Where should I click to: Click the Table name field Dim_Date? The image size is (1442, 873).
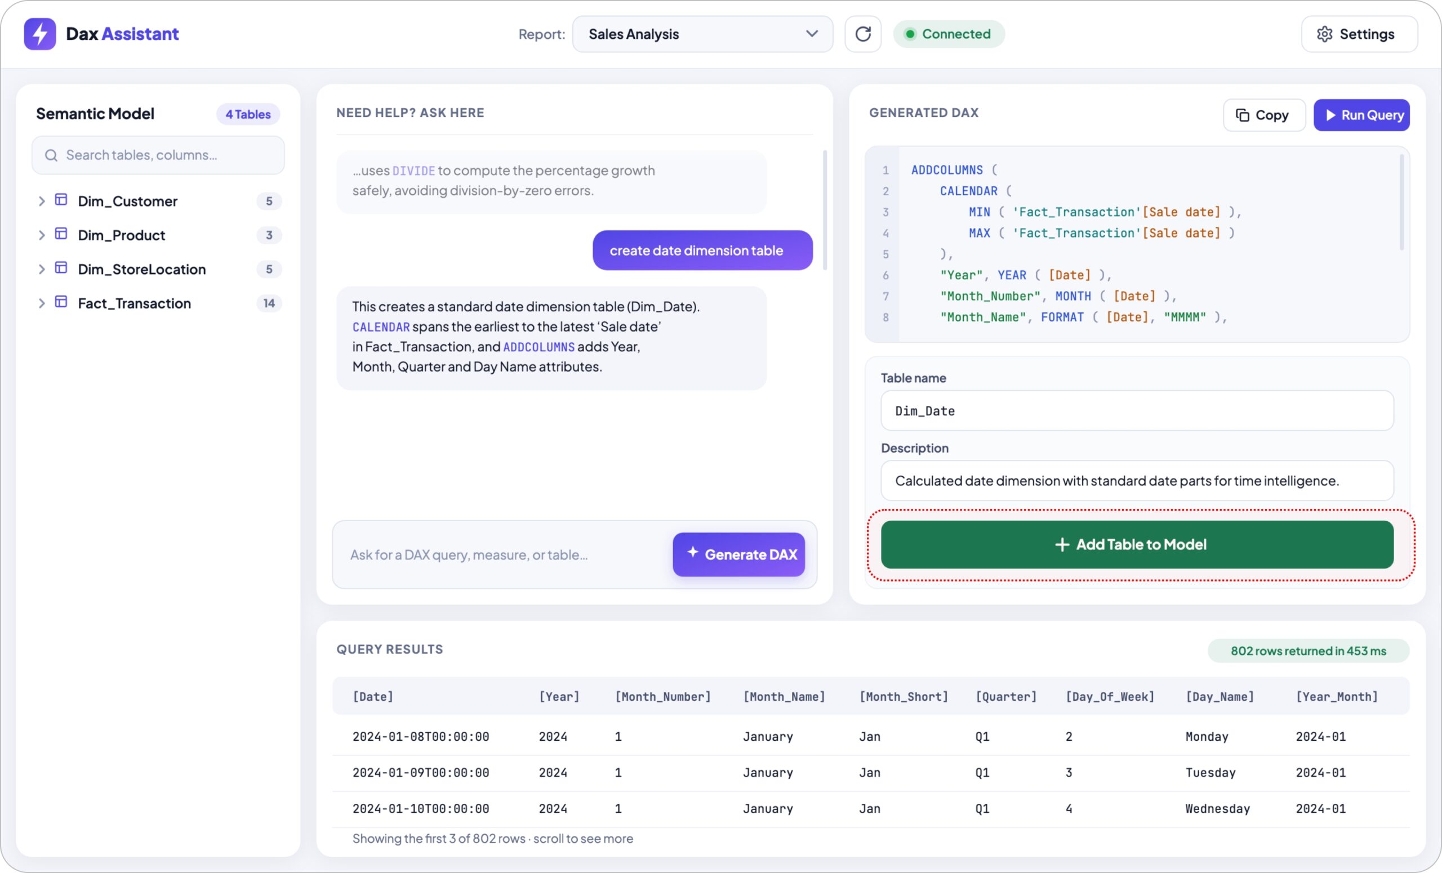[x=1137, y=410]
